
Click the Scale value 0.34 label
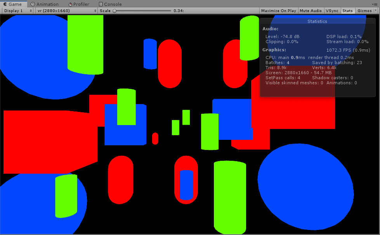pyautogui.click(x=179, y=10)
